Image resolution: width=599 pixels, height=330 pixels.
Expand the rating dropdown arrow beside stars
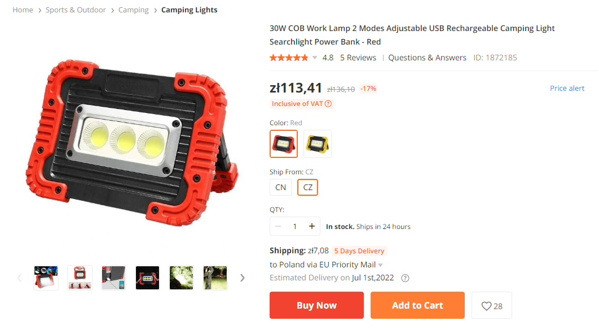pos(314,58)
